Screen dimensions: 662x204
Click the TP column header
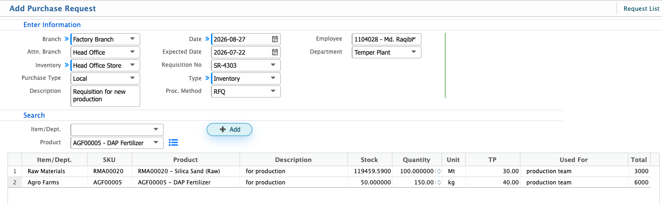pyautogui.click(x=492, y=160)
